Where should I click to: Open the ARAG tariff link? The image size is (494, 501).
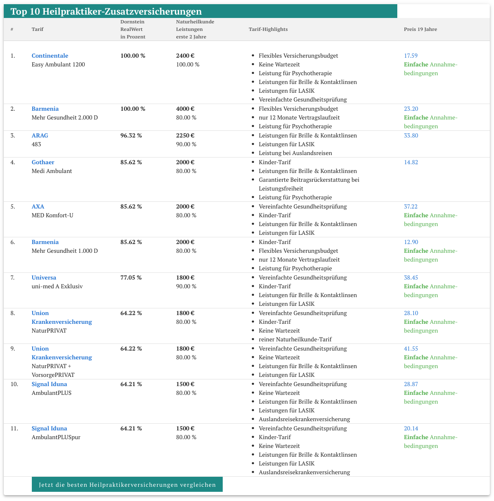40,135
